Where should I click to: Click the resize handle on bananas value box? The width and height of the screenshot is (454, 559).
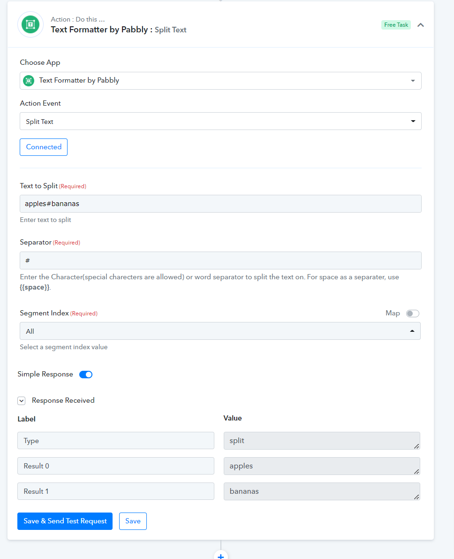(416, 497)
